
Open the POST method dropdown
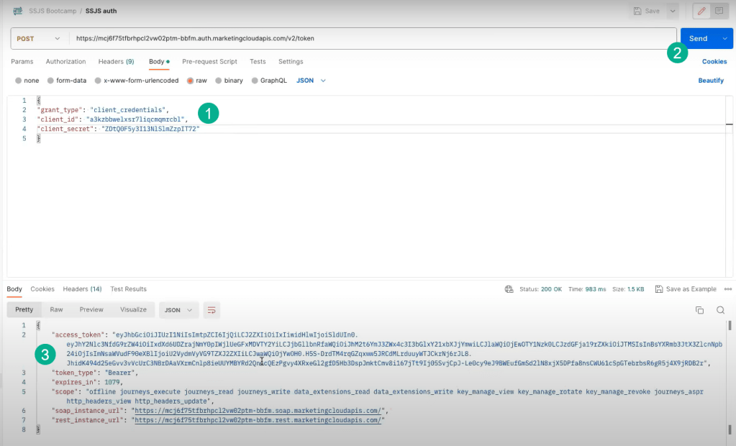39,38
